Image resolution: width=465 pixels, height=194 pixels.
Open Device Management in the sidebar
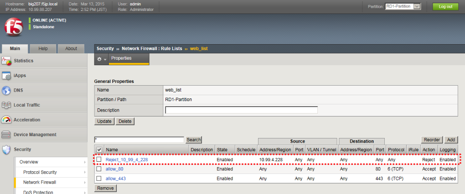[35, 135]
